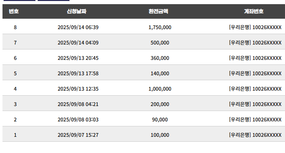This screenshot has width=285, height=153.
Task: Click the 신청날짜 column header
Action: (x=76, y=11)
